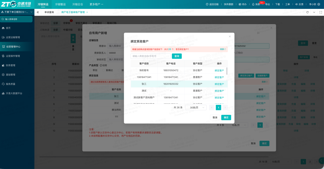Click 绑定客户 link for 张三 row

(219, 84)
